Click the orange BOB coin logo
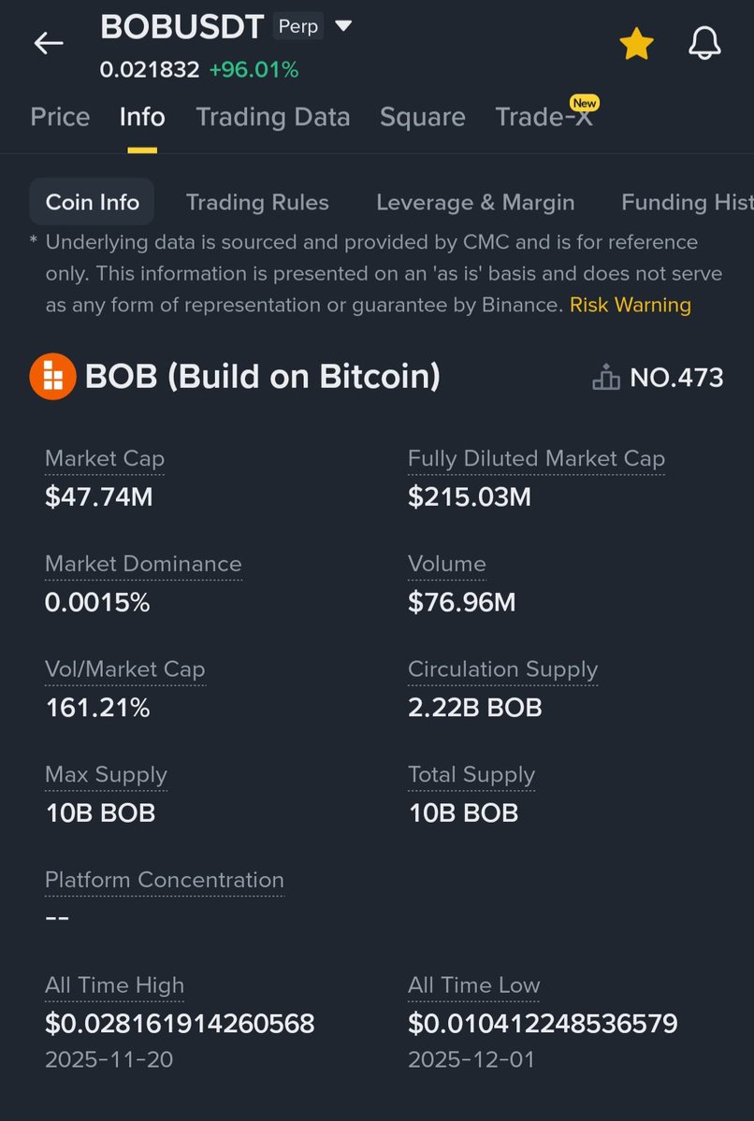Image resolution: width=754 pixels, height=1121 pixels. click(x=52, y=376)
